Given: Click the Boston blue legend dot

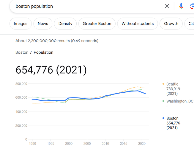Looking at the screenshot, I should click(x=163, y=118).
